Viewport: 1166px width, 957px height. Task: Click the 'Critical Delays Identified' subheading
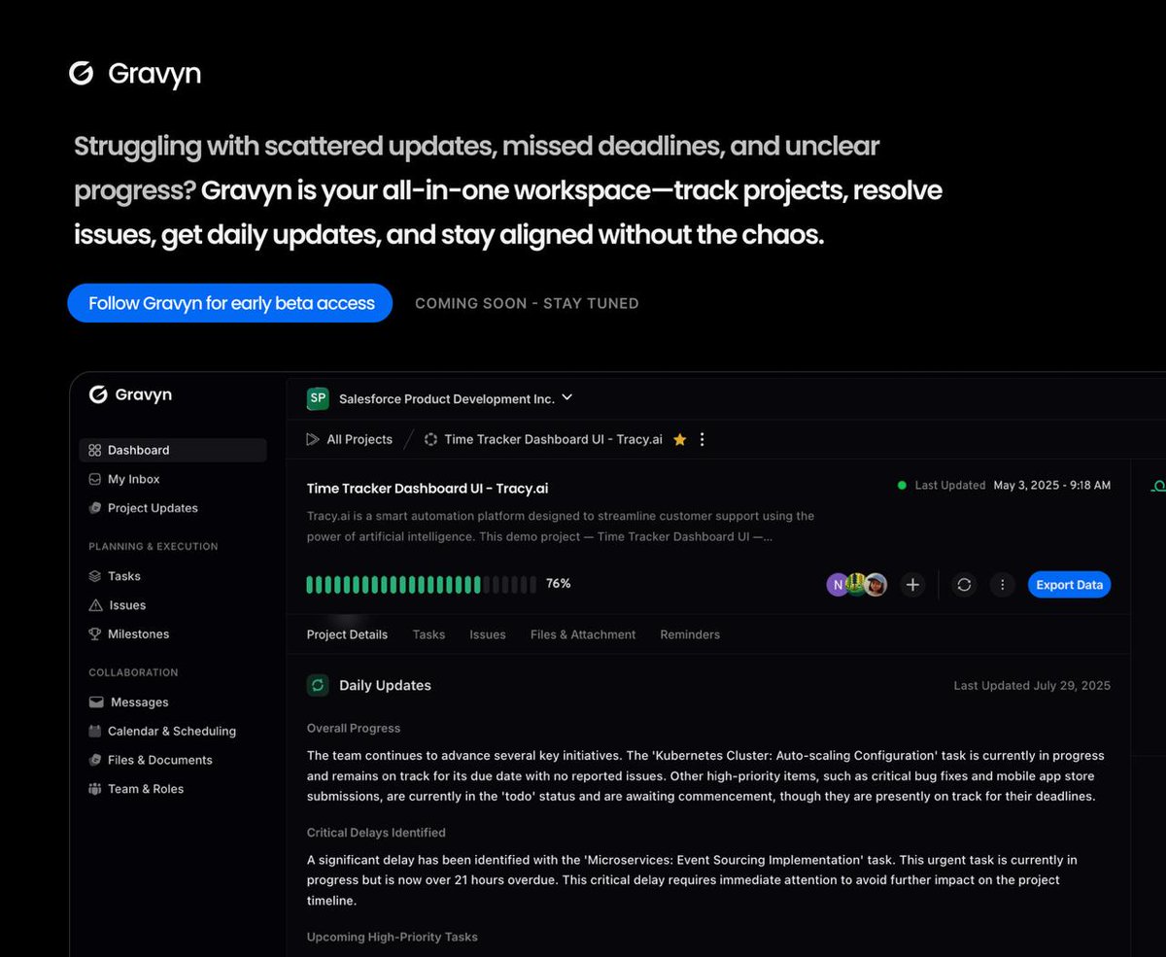(x=376, y=833)
